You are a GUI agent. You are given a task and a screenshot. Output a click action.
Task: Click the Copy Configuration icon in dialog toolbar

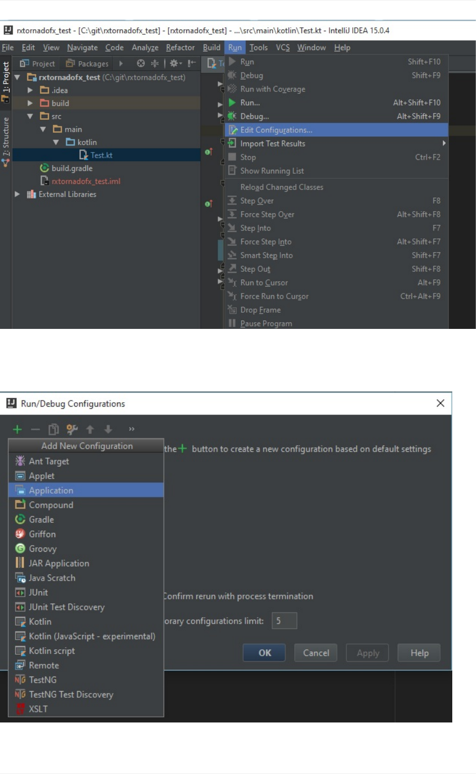[54, 429]
